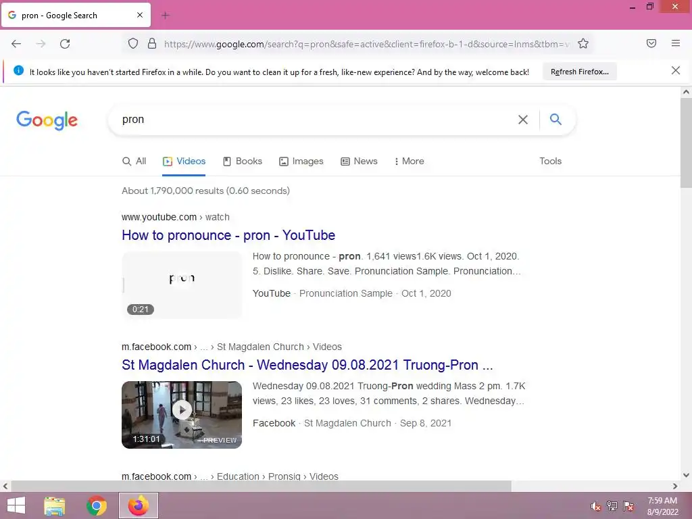The image size is (692, 519).
Task: Click the Action Center flag tray icon
Action: (x=628, y=506)
